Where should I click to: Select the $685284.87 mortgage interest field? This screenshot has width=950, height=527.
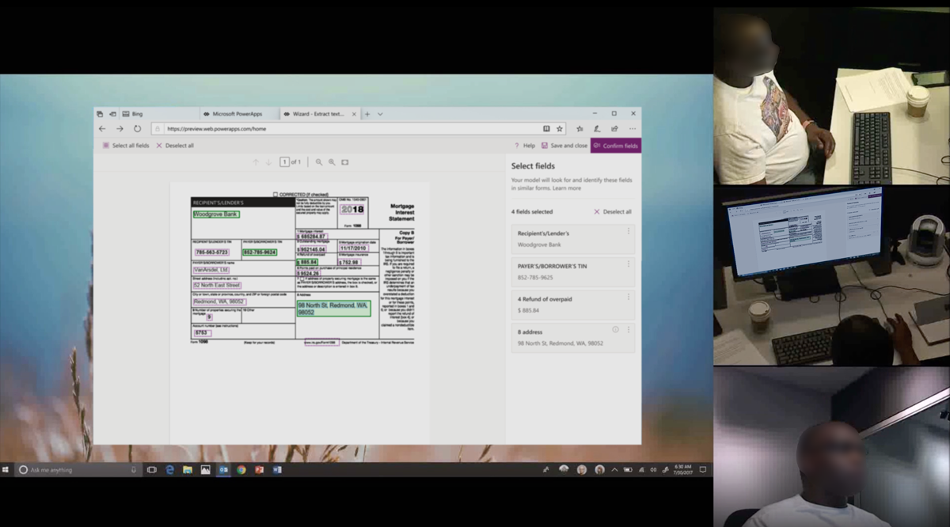312,237
